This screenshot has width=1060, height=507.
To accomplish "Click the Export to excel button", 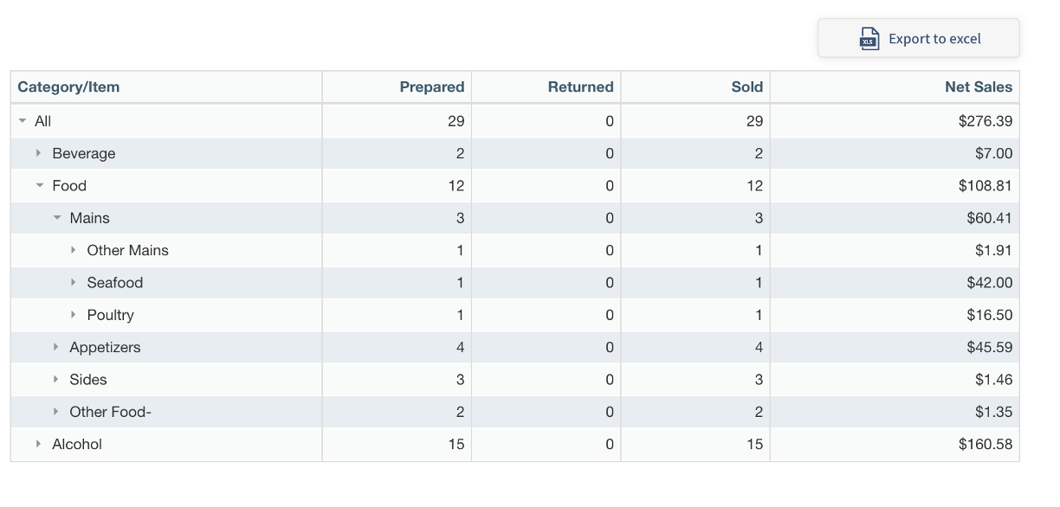I will pyautogui.click(x=918, y=39).
